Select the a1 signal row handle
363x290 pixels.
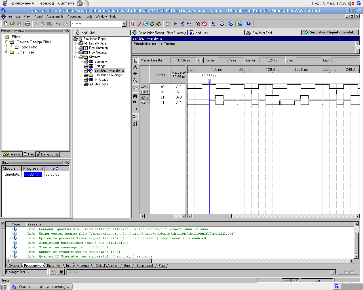coord(145,86)
